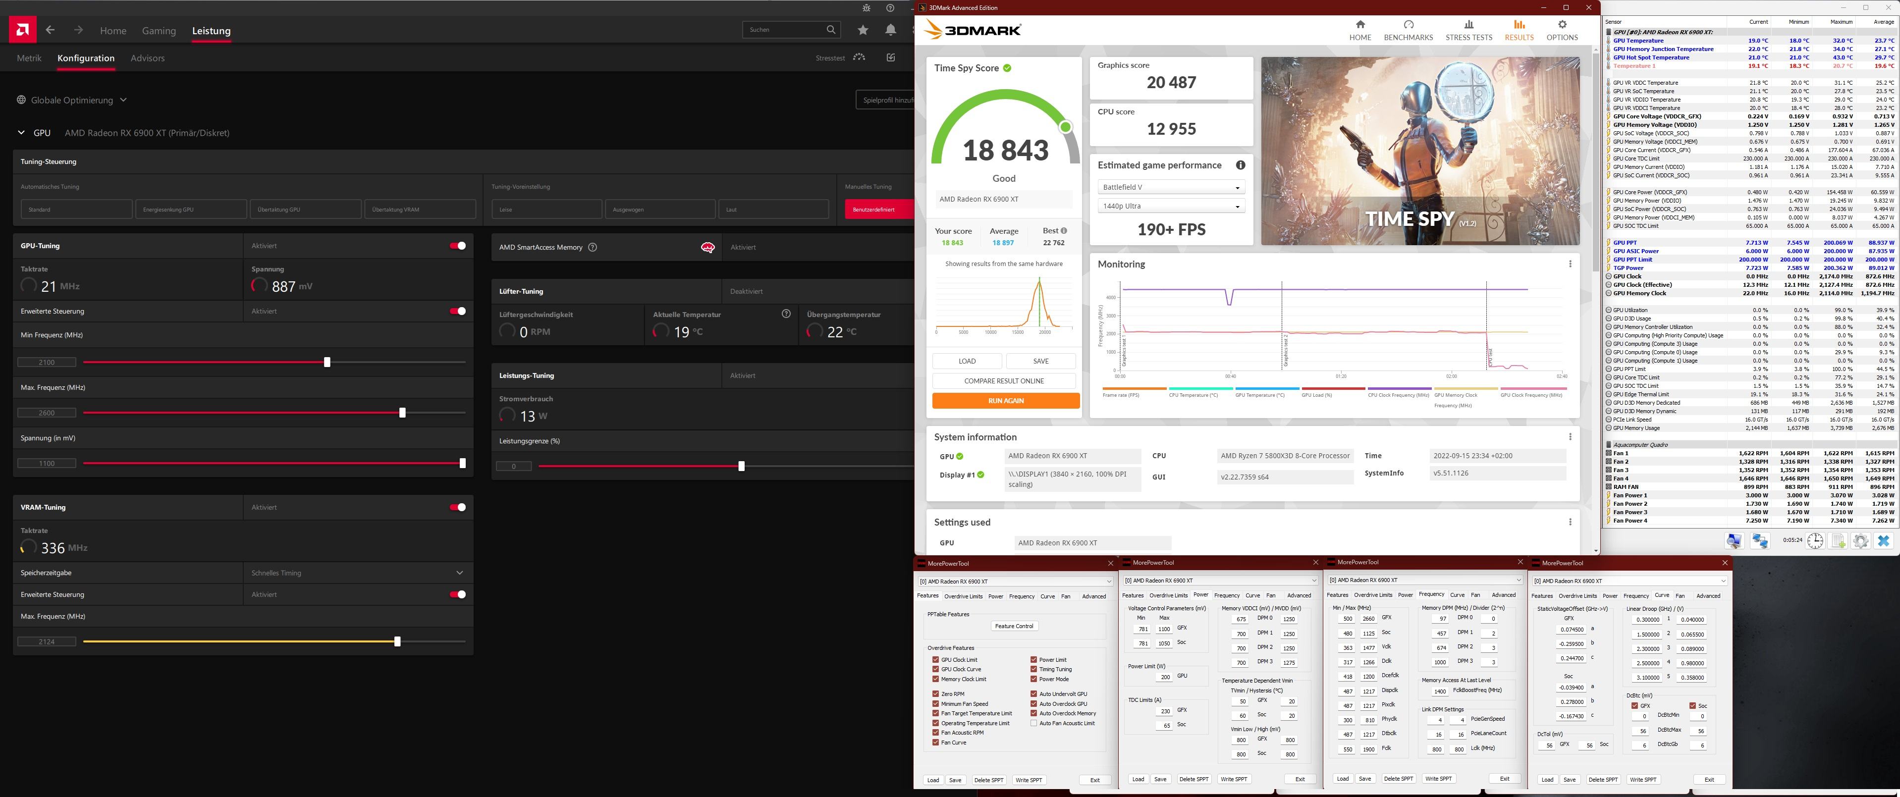
Task: Open Overdrive Limits tab in first MorePowerTool
Action: [963, 596]
